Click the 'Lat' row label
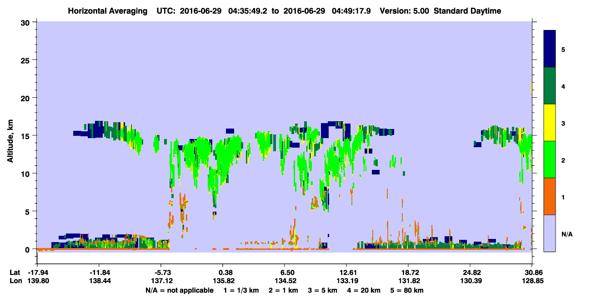This screenshot has width=591, height=303. click(15, 273)
